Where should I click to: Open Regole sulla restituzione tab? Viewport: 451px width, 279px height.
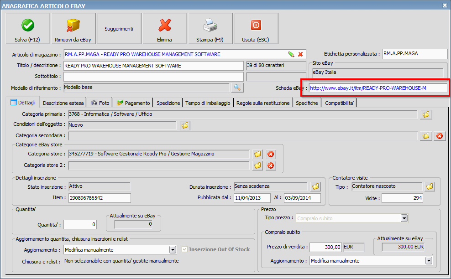[263, 103]
